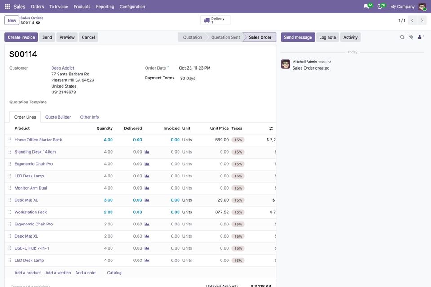Go to previous record arrow
Viewport: 431px width, 287px height.
click(412, 20)
